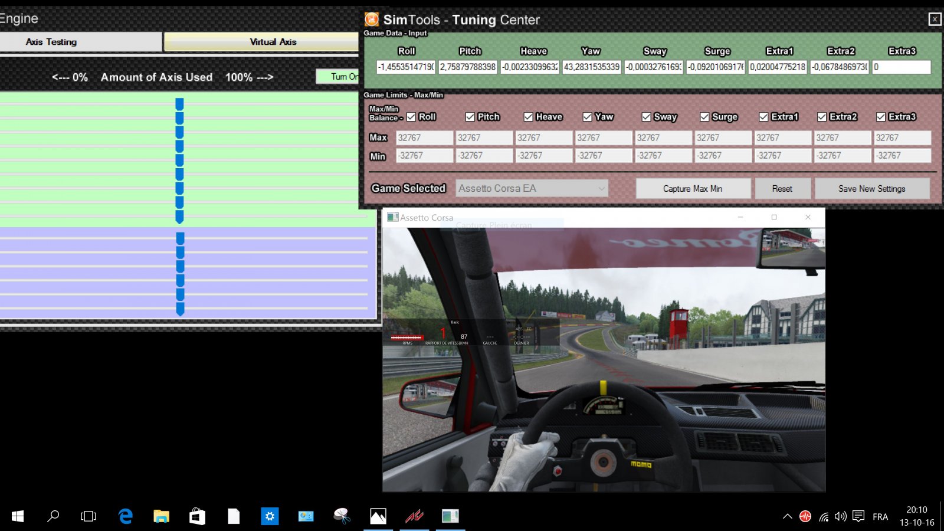The width and height of the screenshot is (944, 531).
Task: Open the Action Center notification icon
Action: point(859,516)
